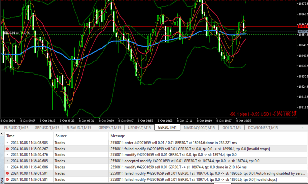This screenshot has width=308, height=184.
Task: Click the grey current price tag on the price scale
Action: pyautogui.click(x=303, y=31)
